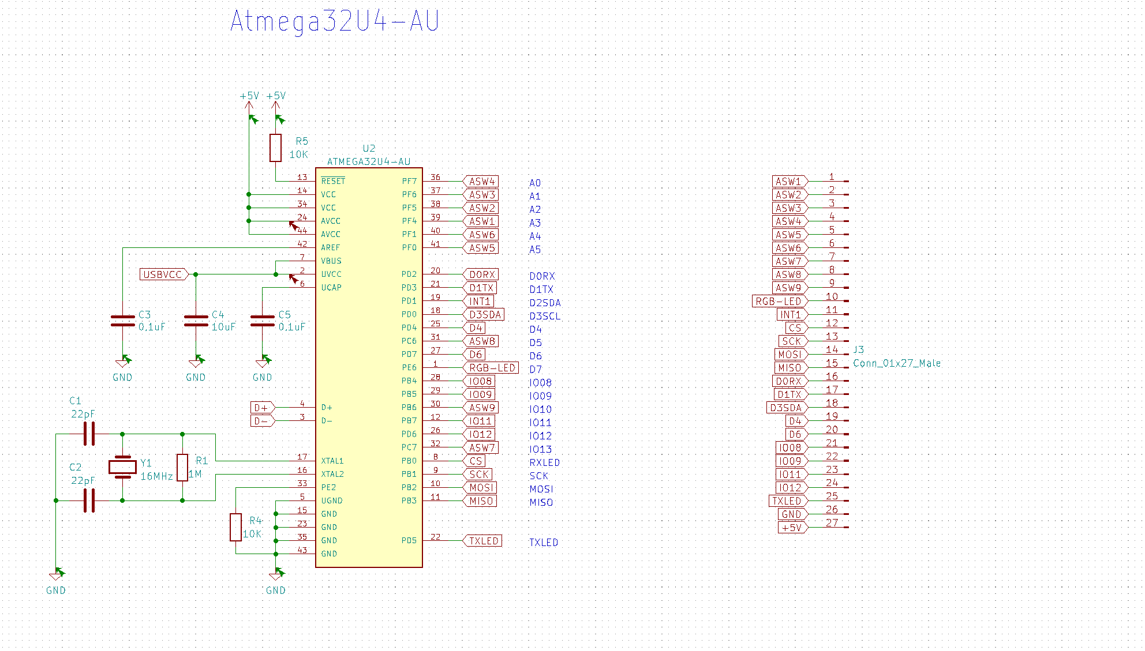Screen dimensions: 1145x651
Task: Click the C2 22pF capacitor symbol
Action: [89, 501]
